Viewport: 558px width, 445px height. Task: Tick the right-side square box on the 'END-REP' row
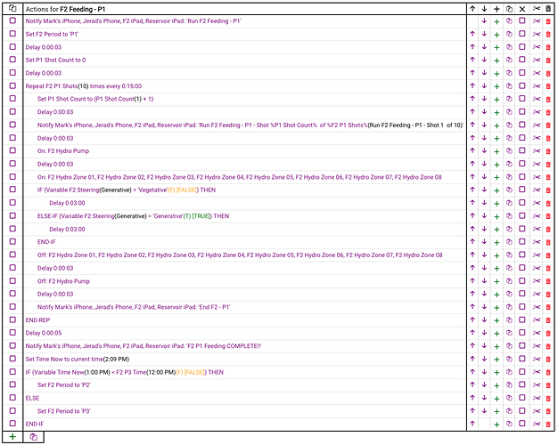(522, 320)
